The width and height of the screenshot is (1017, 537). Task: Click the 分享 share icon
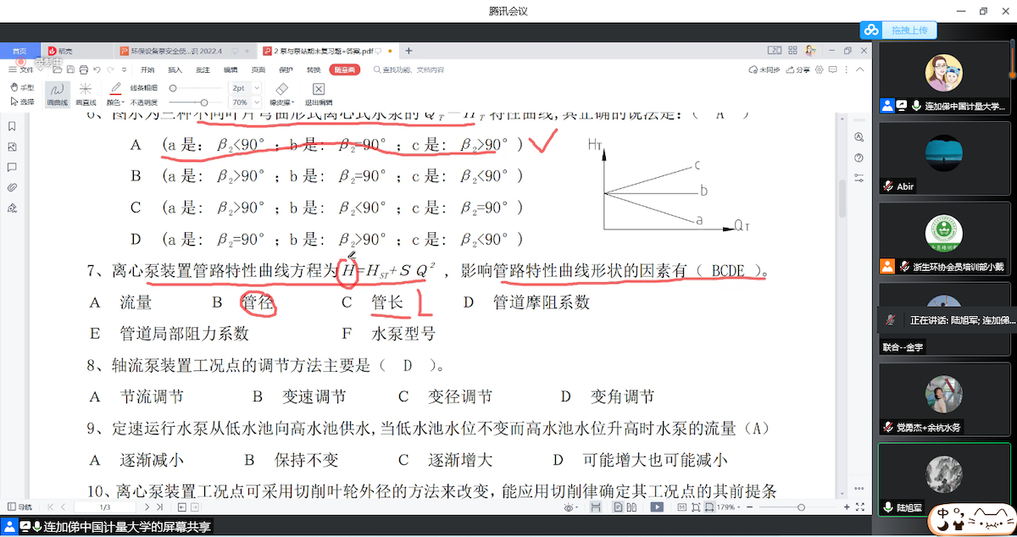(x=797, y=69)
